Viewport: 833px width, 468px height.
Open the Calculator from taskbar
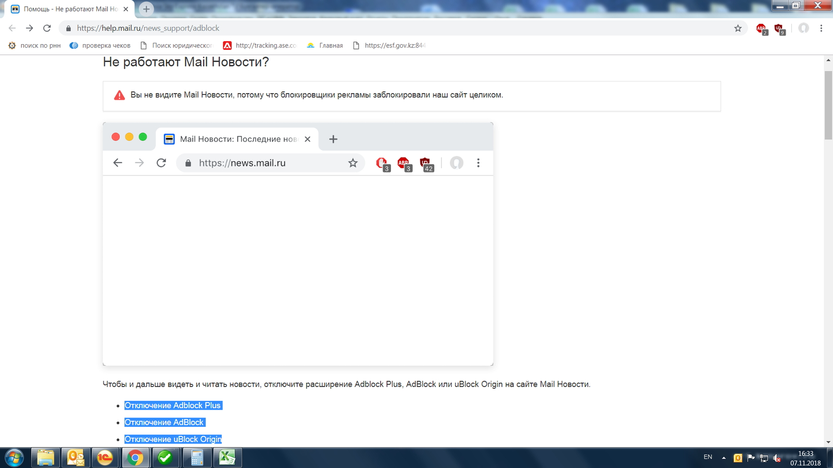tap(196, 458)
